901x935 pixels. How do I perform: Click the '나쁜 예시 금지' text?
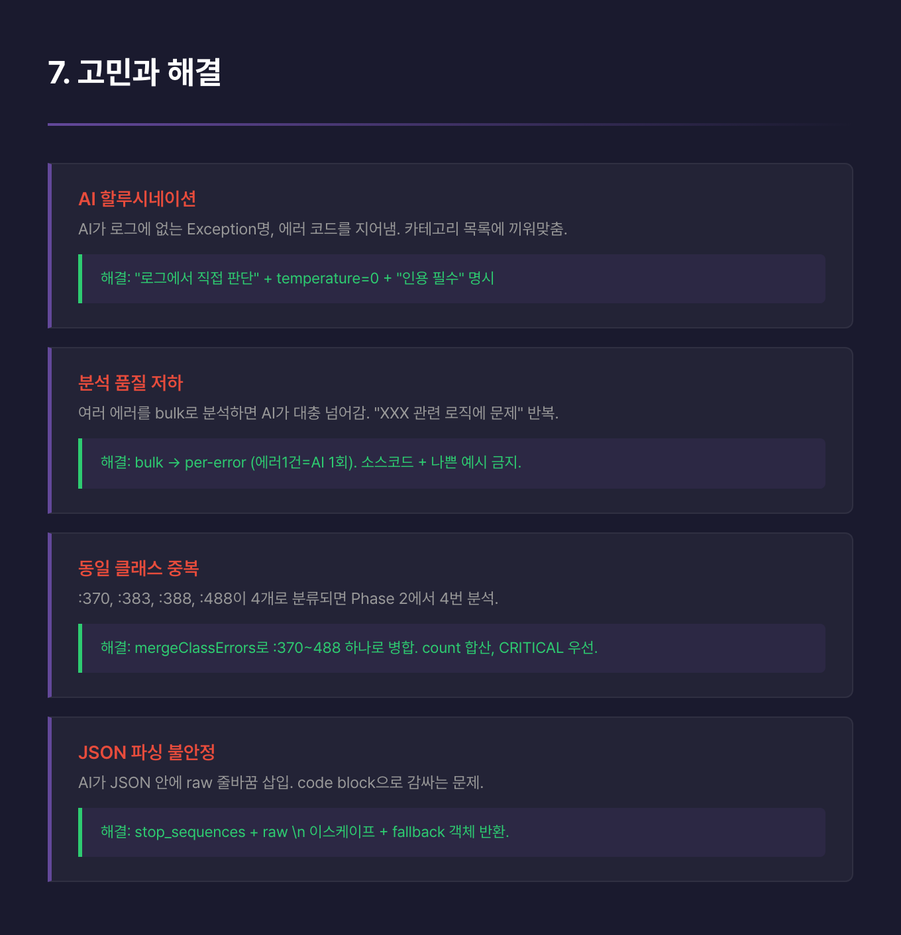(x=476, y=463)
